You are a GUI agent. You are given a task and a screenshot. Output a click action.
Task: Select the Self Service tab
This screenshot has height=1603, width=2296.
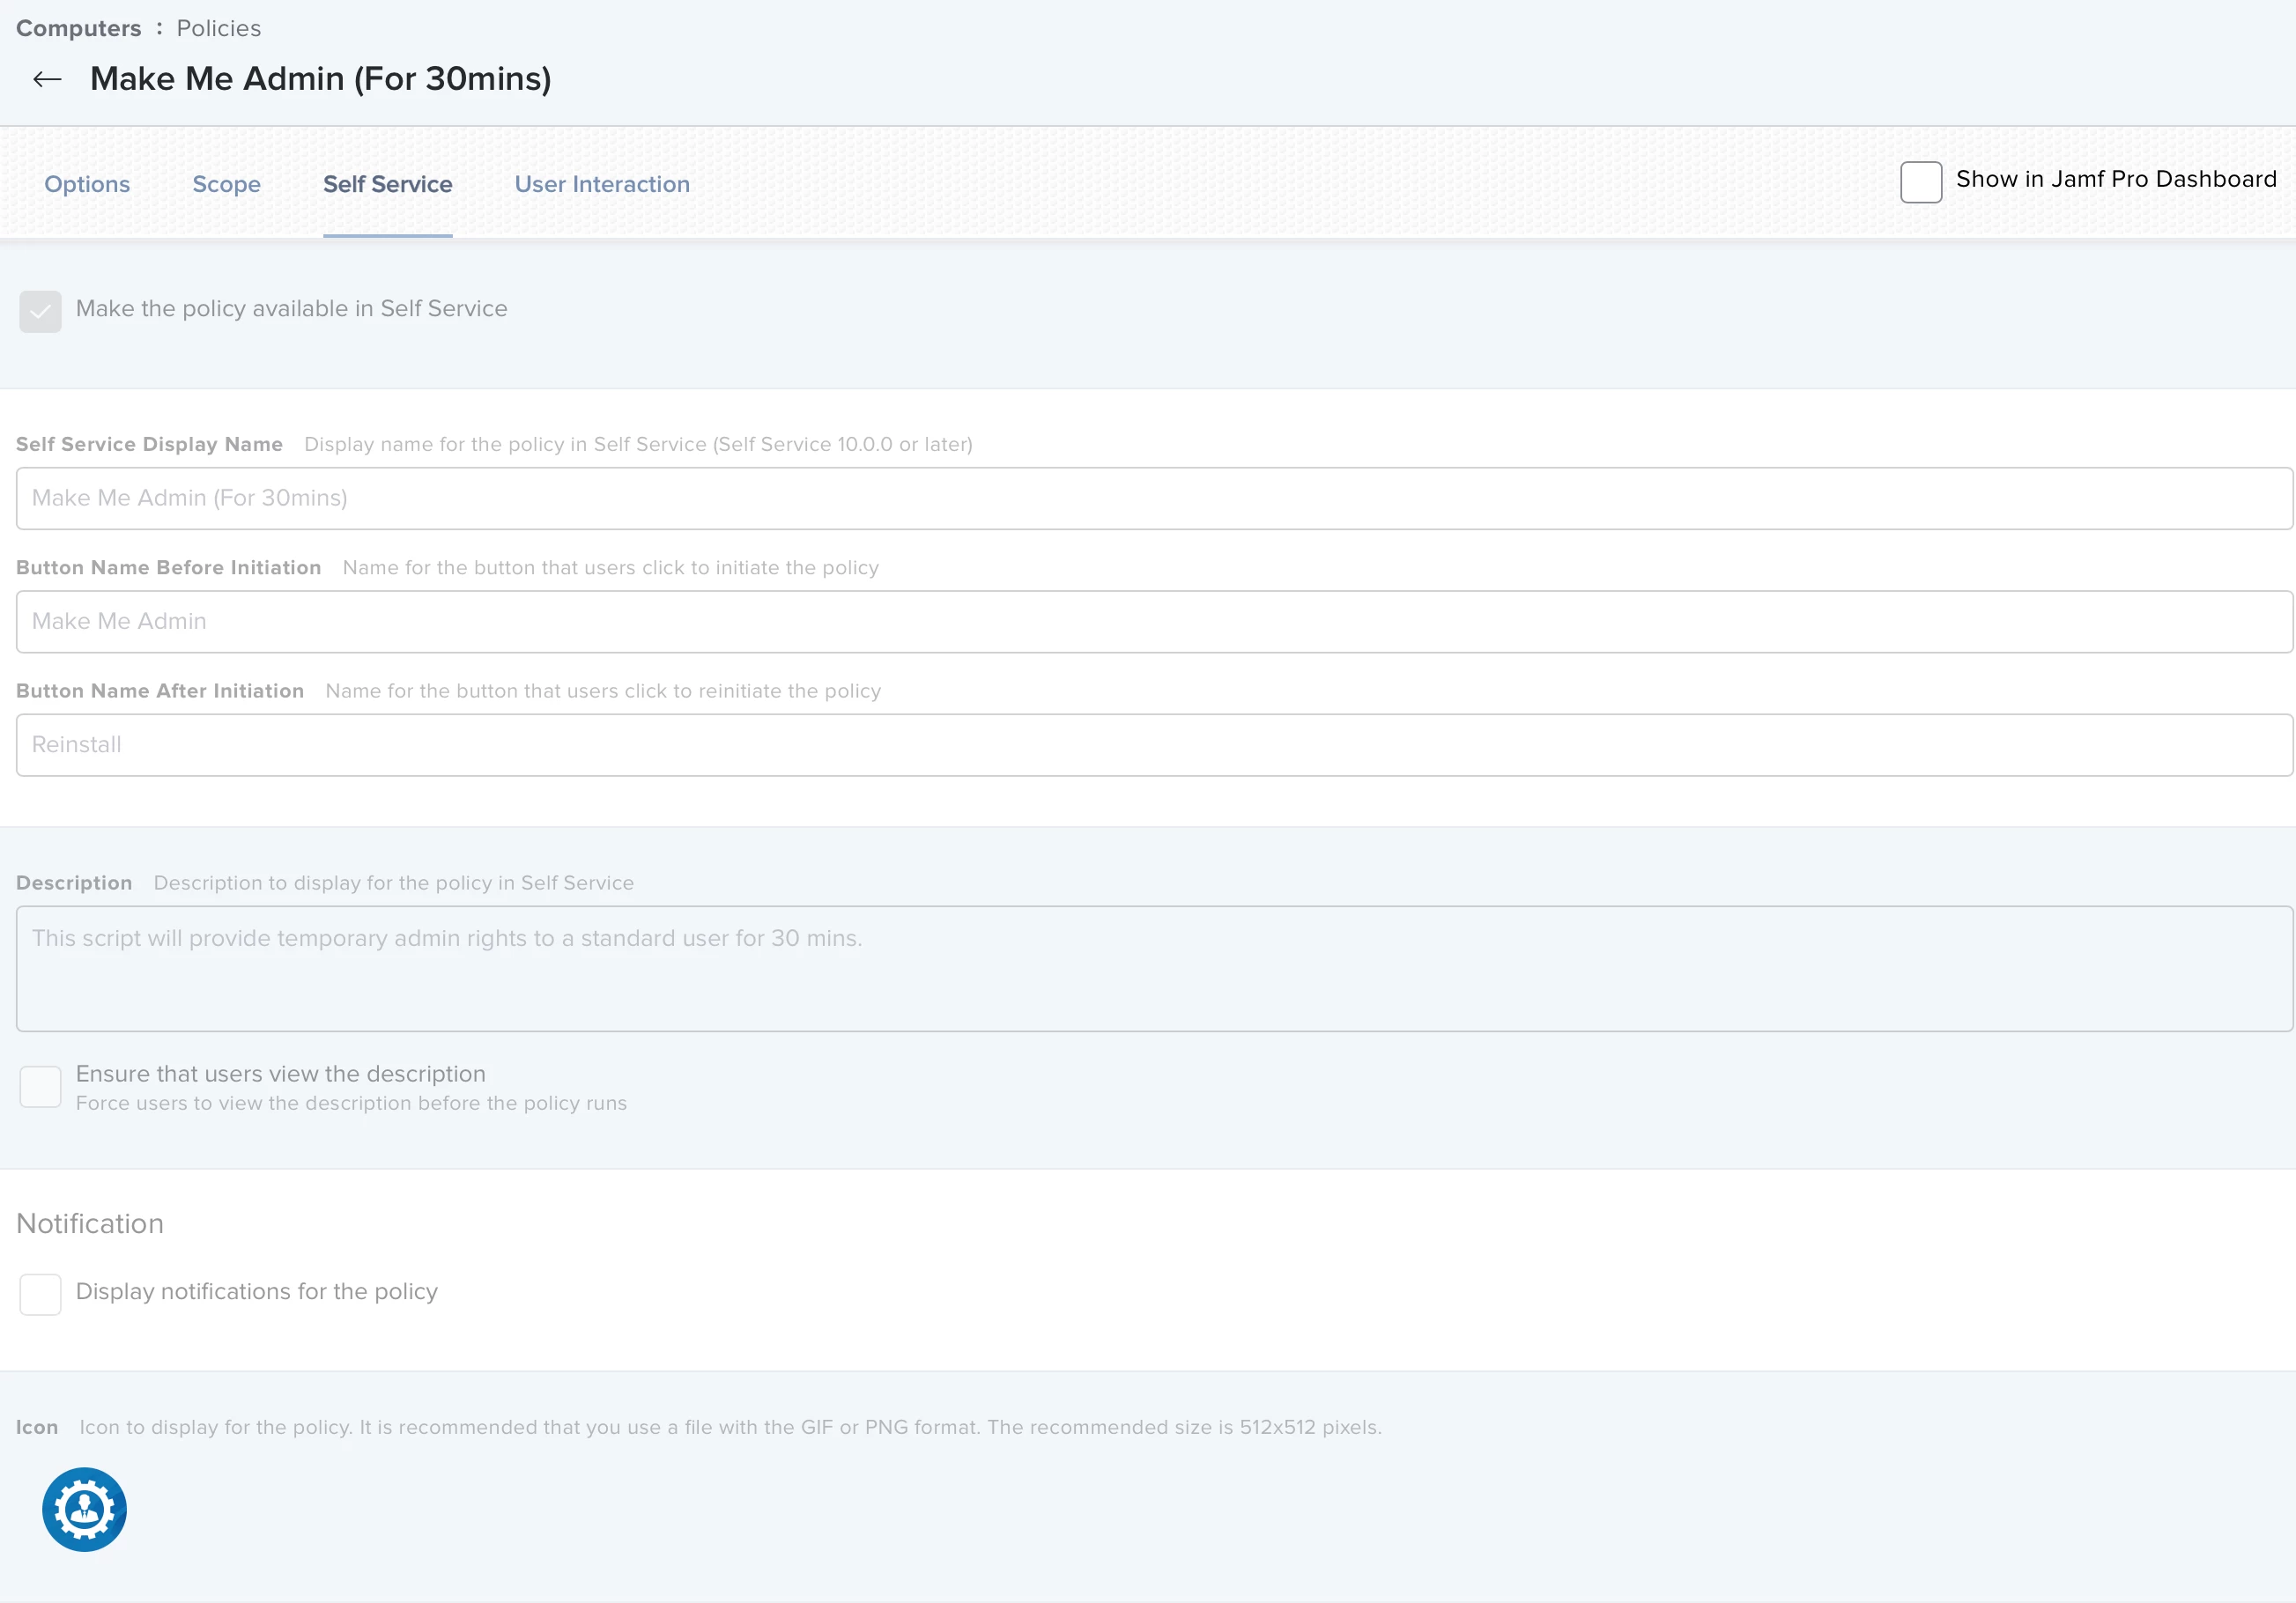tap(387, 184)
